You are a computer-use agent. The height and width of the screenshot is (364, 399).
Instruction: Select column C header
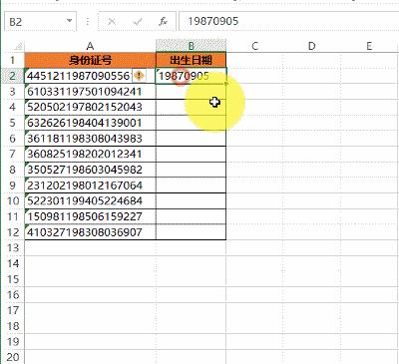click(x=254, y=46)
